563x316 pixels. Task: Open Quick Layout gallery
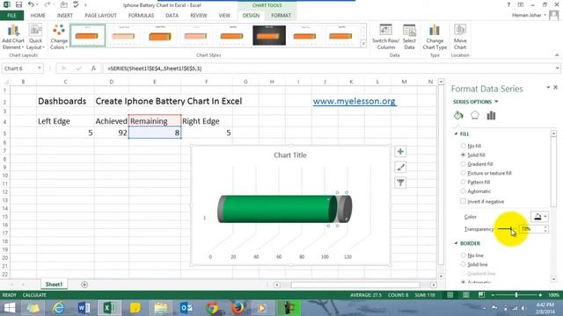35,37
